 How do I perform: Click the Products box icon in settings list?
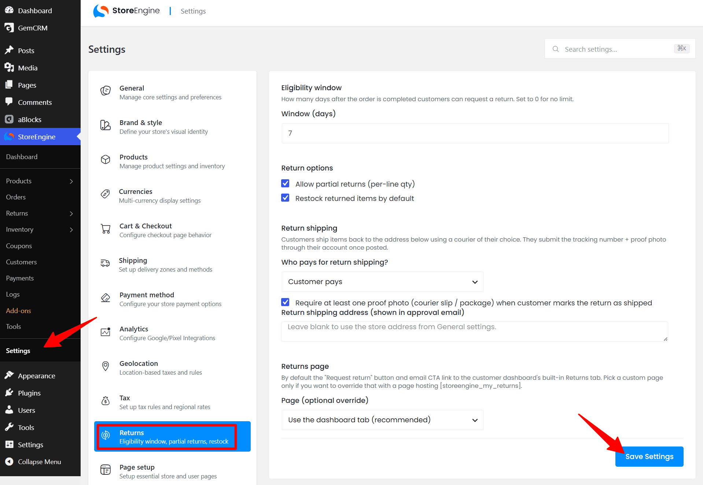point(106,159)
